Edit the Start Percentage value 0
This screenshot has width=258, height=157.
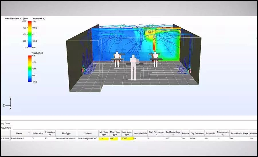pos(156,138)
